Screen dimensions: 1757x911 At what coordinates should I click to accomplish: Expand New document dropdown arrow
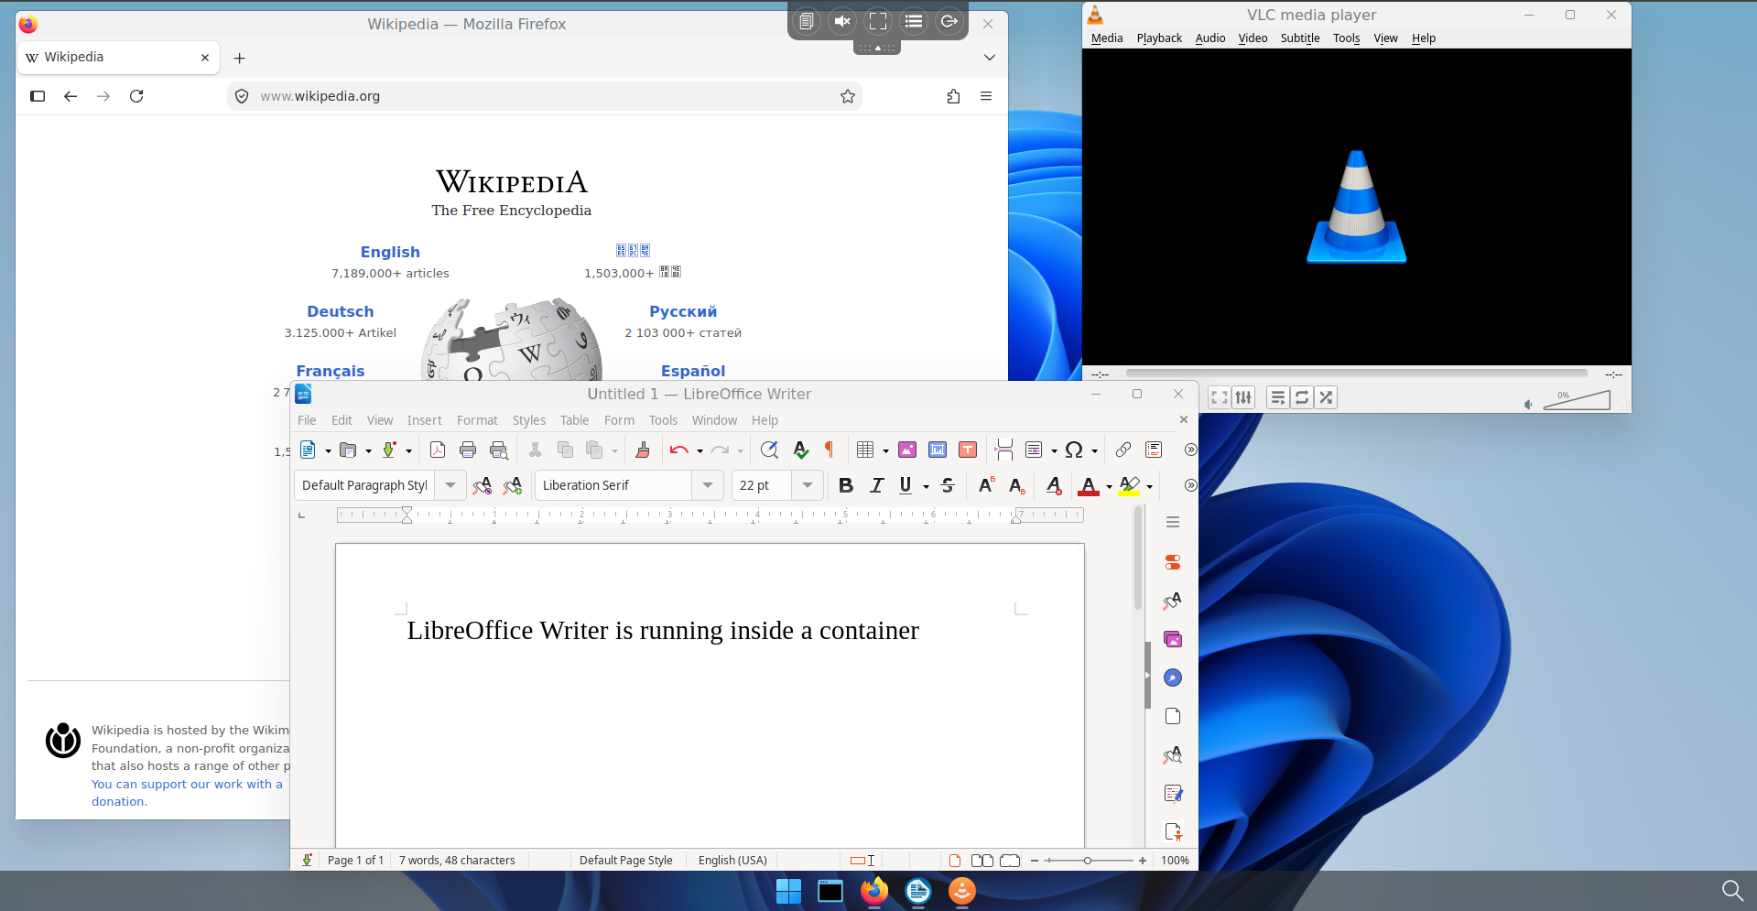pos(328,450)
